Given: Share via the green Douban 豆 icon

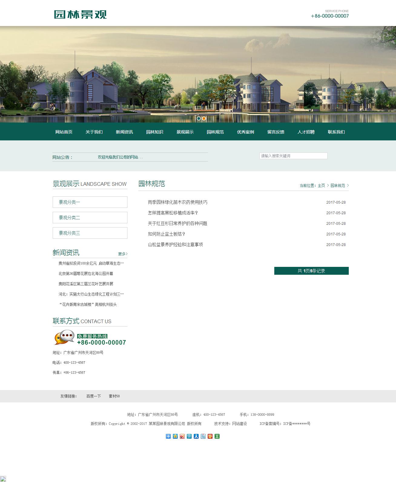Looking at the screenshot, I should (x=217, y=436).
